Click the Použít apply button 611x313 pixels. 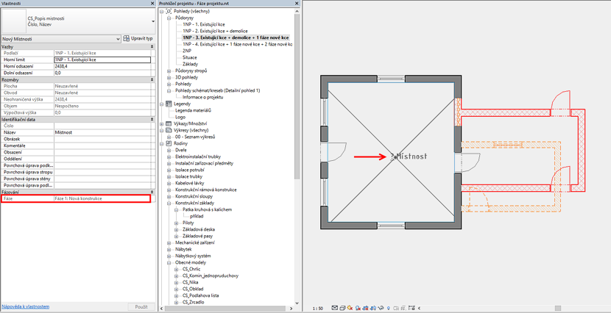click(141, 306)
